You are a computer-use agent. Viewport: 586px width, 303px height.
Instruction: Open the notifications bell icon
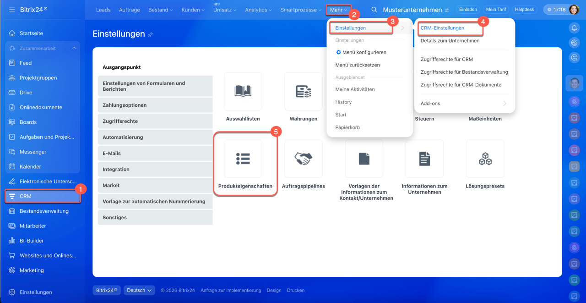click(x=574, y=28)
